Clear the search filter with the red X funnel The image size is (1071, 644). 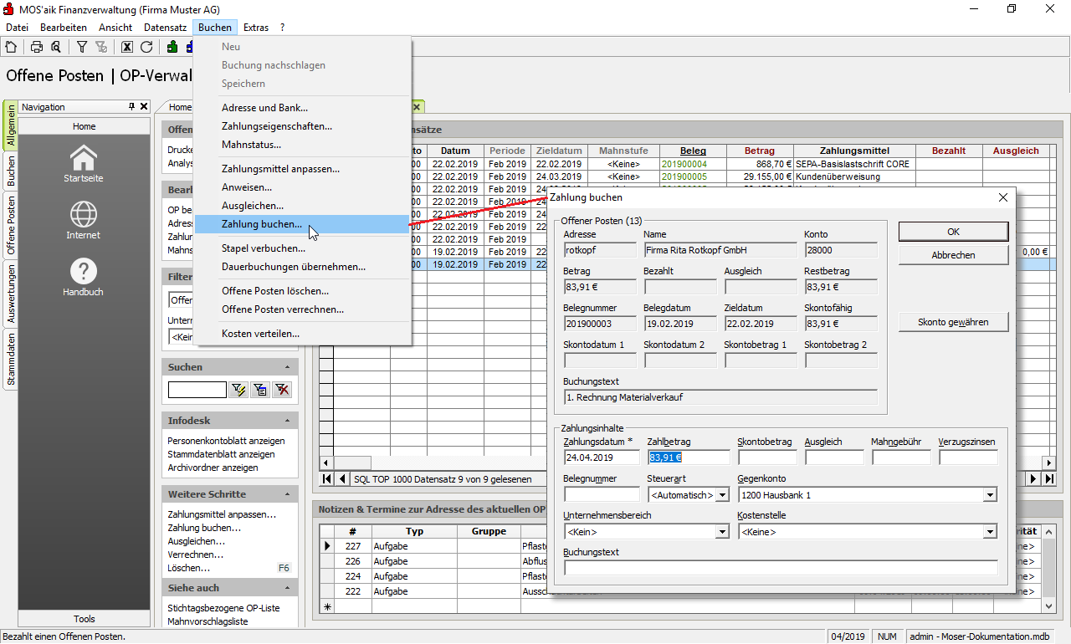[282, 390]
